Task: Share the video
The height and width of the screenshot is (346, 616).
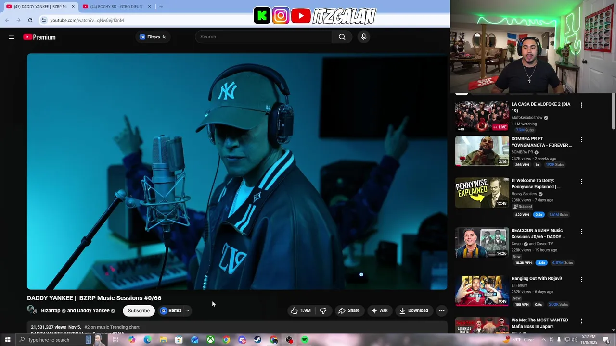Action: tap(349, 310)
